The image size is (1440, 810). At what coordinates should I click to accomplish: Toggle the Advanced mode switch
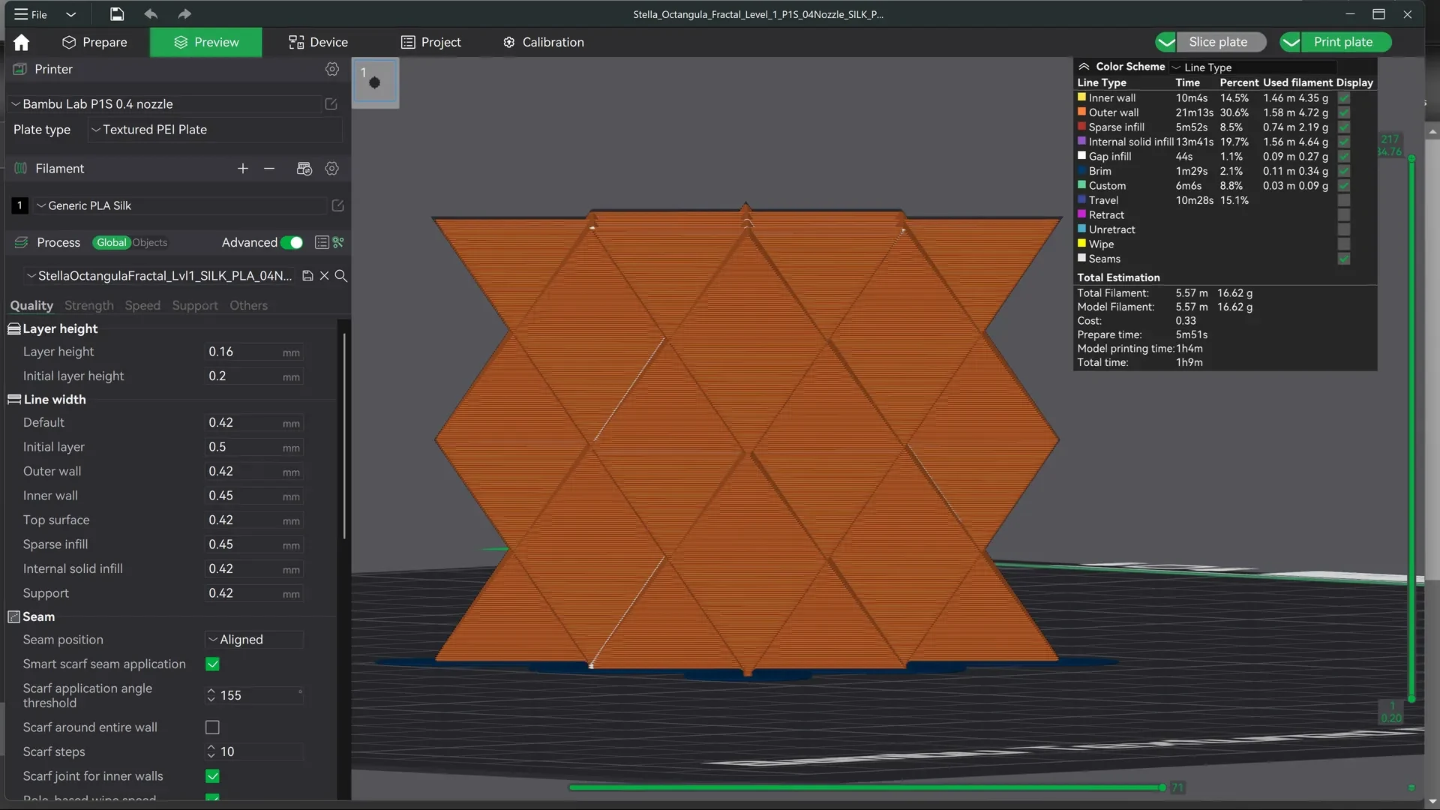coord(292,242)
